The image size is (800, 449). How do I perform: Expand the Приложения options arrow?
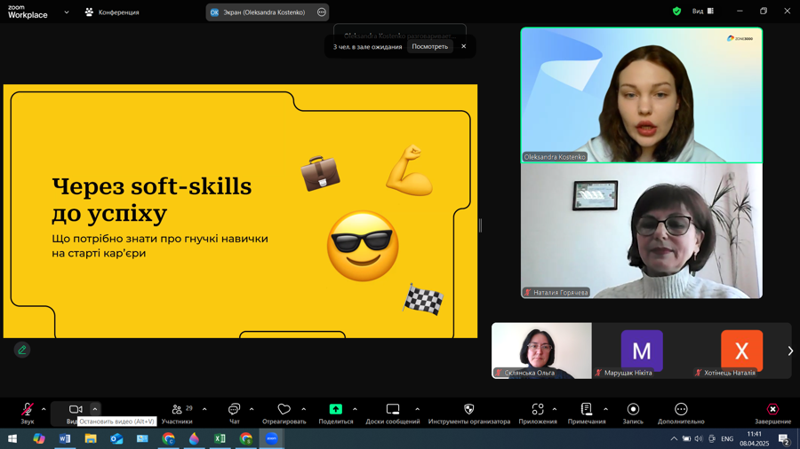pyautogui.click(x=555, y=409)
